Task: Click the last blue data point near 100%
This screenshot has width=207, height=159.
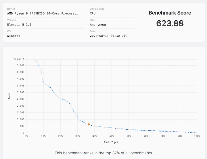Action: [x=195, y=132]
